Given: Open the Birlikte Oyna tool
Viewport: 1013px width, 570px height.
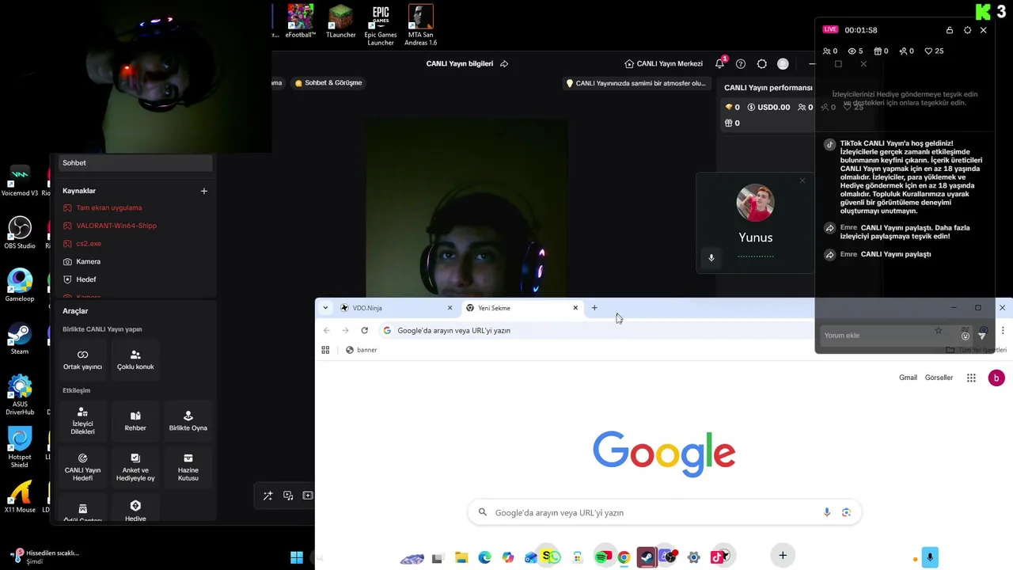Looking at the screenshot, I should [x=188, y=421].
